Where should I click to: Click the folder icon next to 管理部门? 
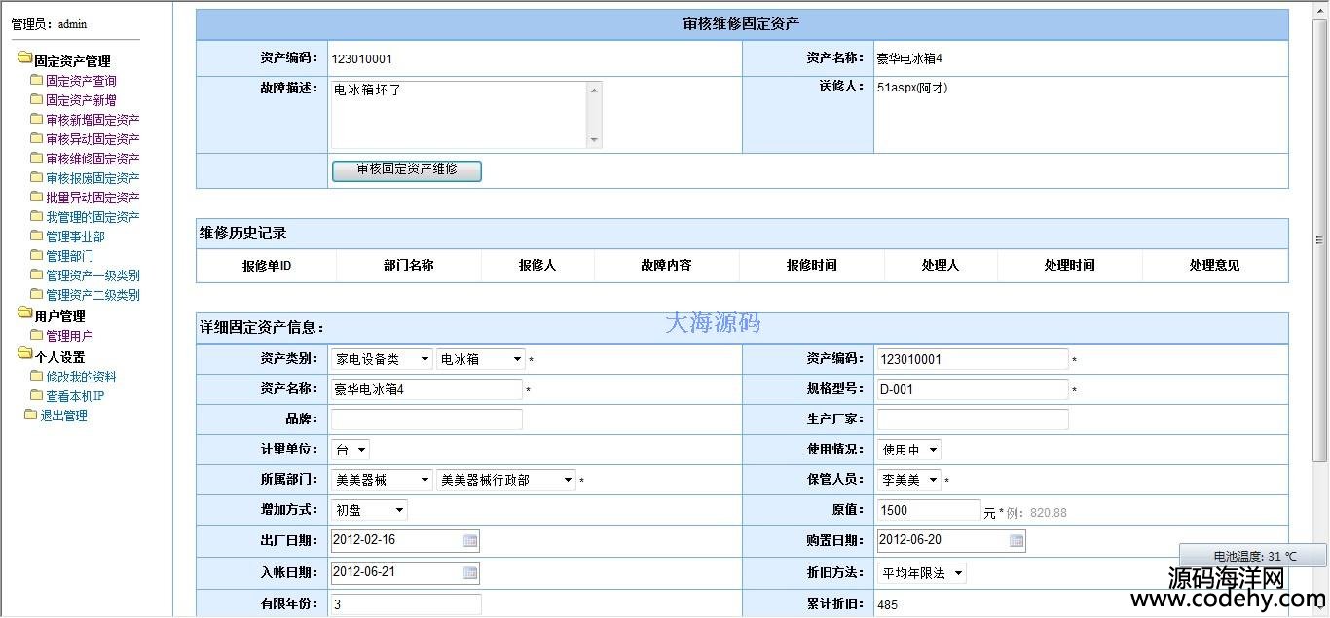click(x=36, y=255)
